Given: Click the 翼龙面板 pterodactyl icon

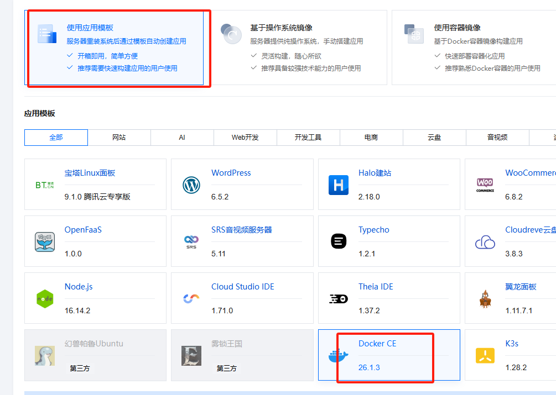Looking at the screenshot, I should point(485,299).
